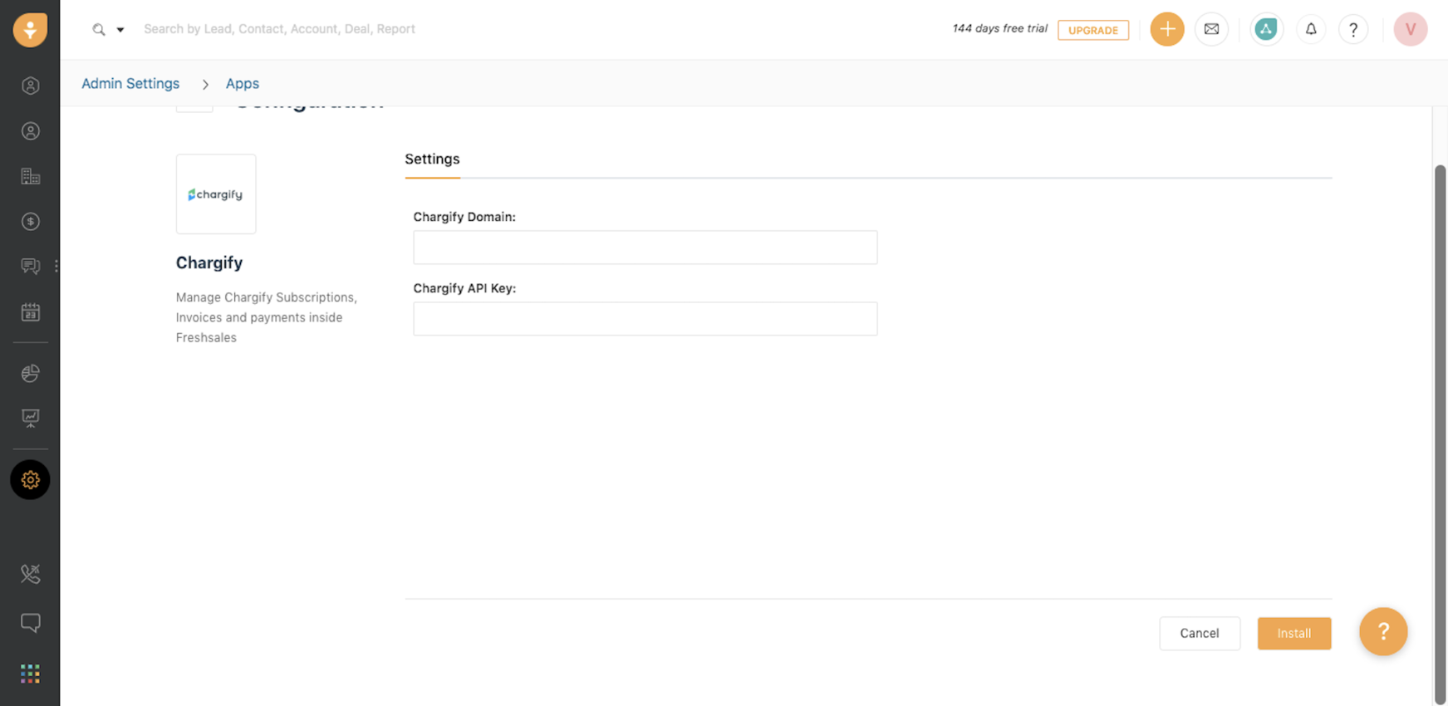The image size is (1448, 706).
Task: Click the Install button
Action: [x=1294, y=634]
